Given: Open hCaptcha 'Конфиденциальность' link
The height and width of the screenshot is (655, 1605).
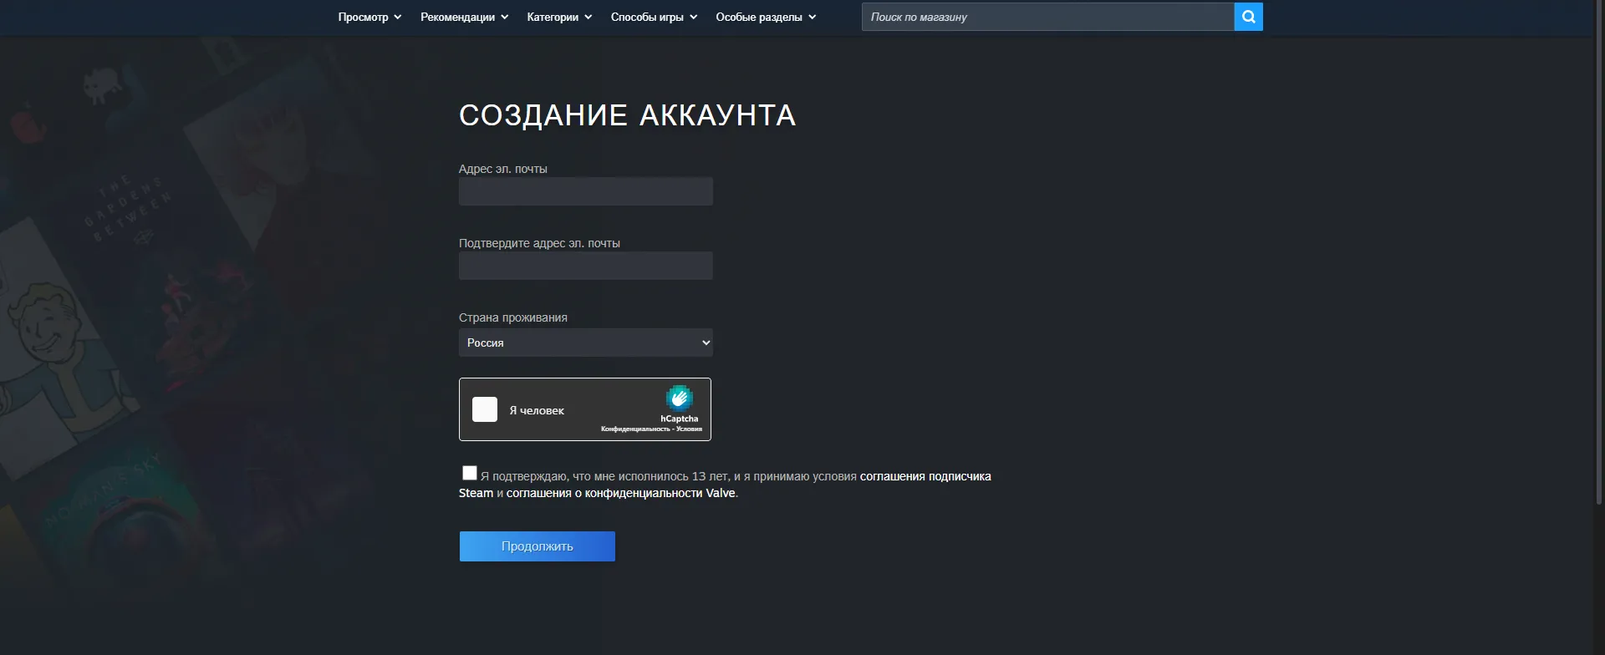Looking at the screenshot, I should pos(635,429).
